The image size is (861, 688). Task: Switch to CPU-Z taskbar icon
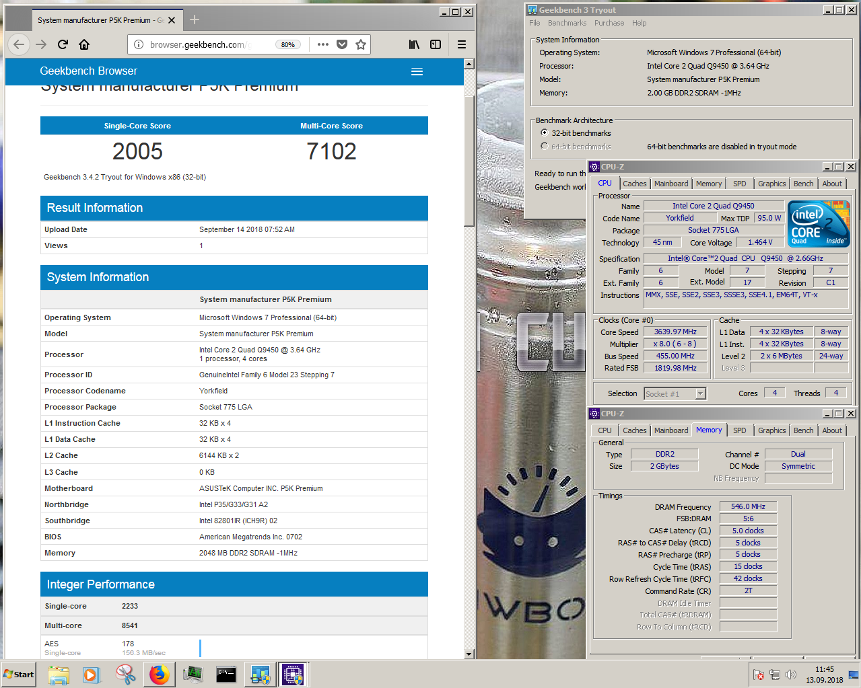pyautogui.click(x=293, y=674)
